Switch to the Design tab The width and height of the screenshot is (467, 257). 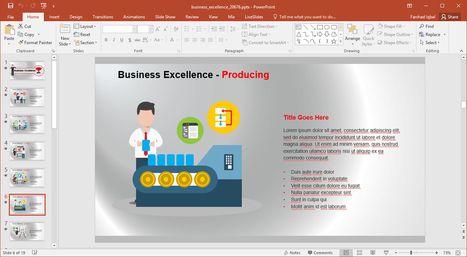click(x=76, y=17)
